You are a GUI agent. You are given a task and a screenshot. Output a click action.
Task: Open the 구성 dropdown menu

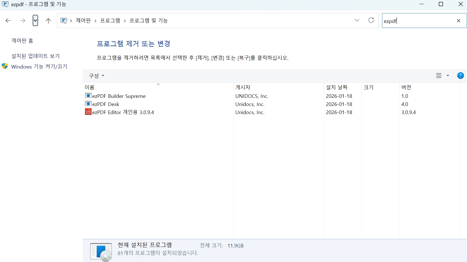click(x=96, y=76)
